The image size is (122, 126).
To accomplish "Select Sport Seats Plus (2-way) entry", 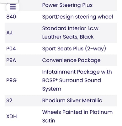I will (74, 49).
